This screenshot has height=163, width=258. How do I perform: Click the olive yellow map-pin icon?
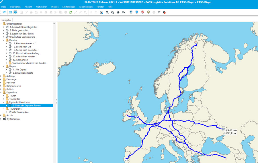click(x=148, y=12)
